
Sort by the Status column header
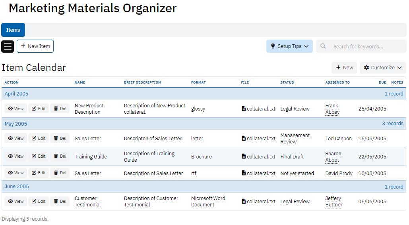point(287,82)
